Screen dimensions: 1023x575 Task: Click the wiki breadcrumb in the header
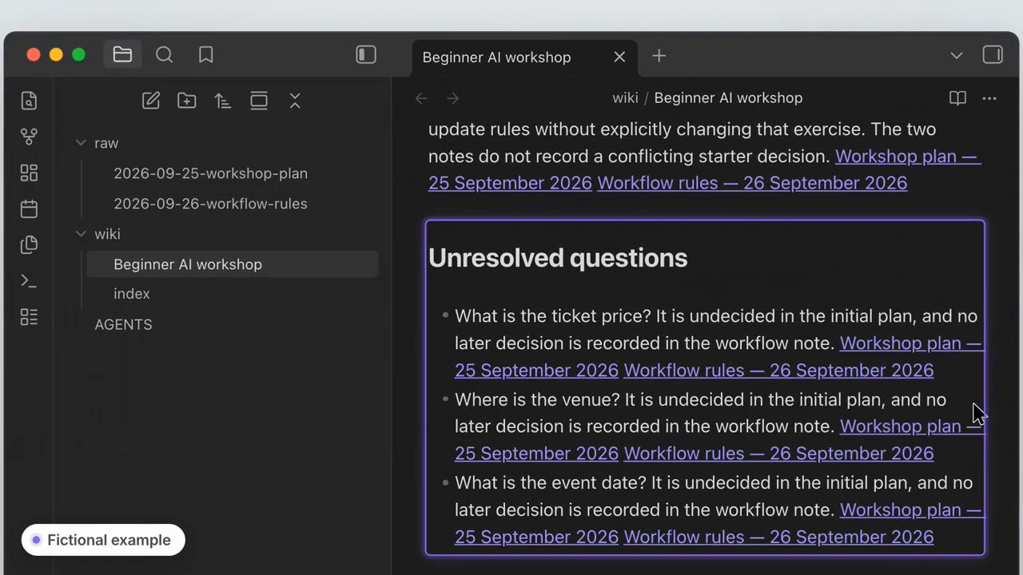(x=625, y=98)
